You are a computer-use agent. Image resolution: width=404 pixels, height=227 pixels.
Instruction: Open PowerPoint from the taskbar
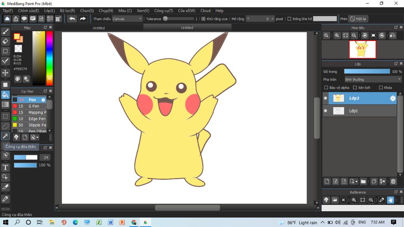[x=122, y=222]
